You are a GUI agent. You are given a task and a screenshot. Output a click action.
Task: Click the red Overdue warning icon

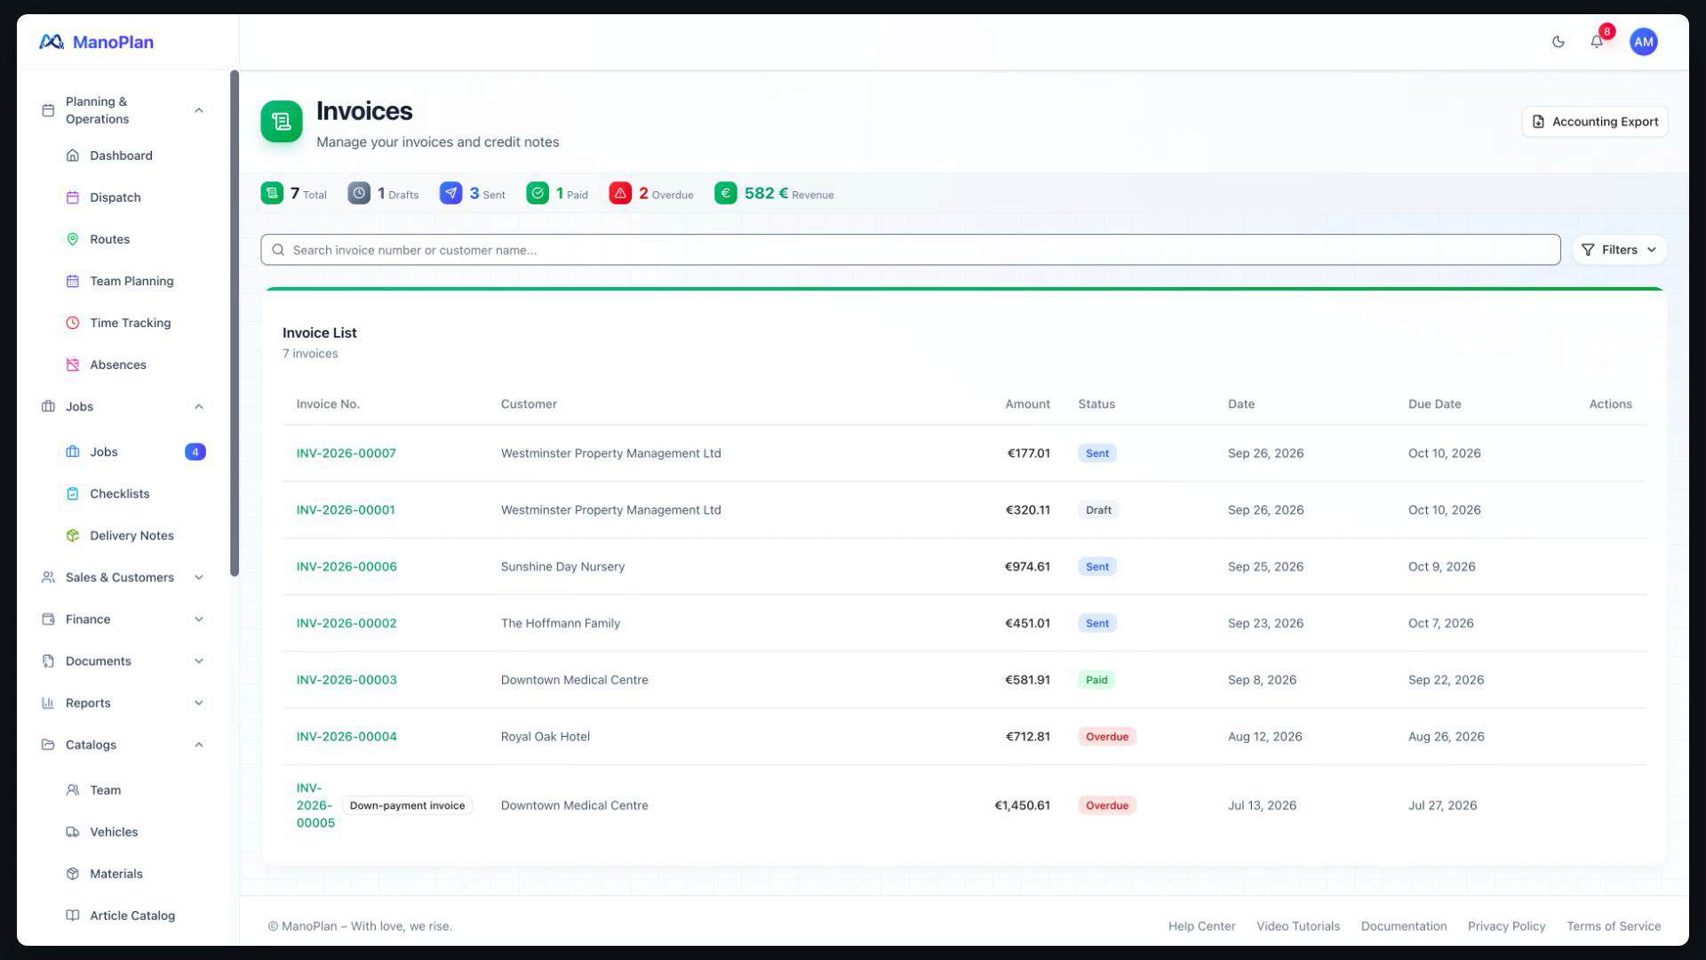pyautogui.click(x=620, y=193)
